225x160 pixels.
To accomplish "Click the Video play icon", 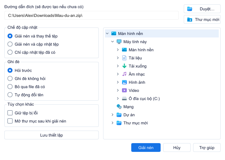I will coord(124,90).
